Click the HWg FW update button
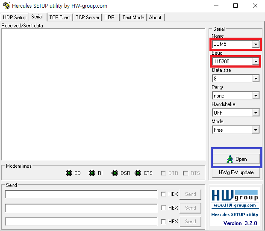 (236, 172)
